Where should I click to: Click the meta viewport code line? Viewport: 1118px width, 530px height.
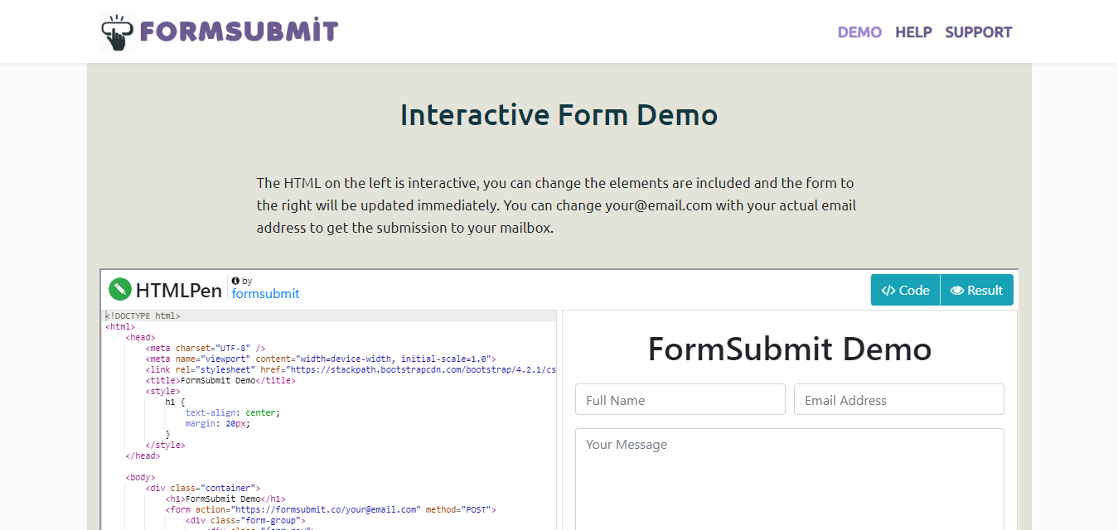click(321, 359)
